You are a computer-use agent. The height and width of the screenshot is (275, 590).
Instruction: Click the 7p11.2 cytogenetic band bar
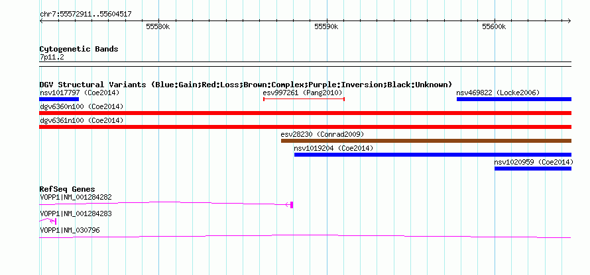click(x=305, y=64)
